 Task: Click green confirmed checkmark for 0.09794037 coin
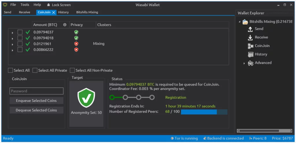point(28,32)
